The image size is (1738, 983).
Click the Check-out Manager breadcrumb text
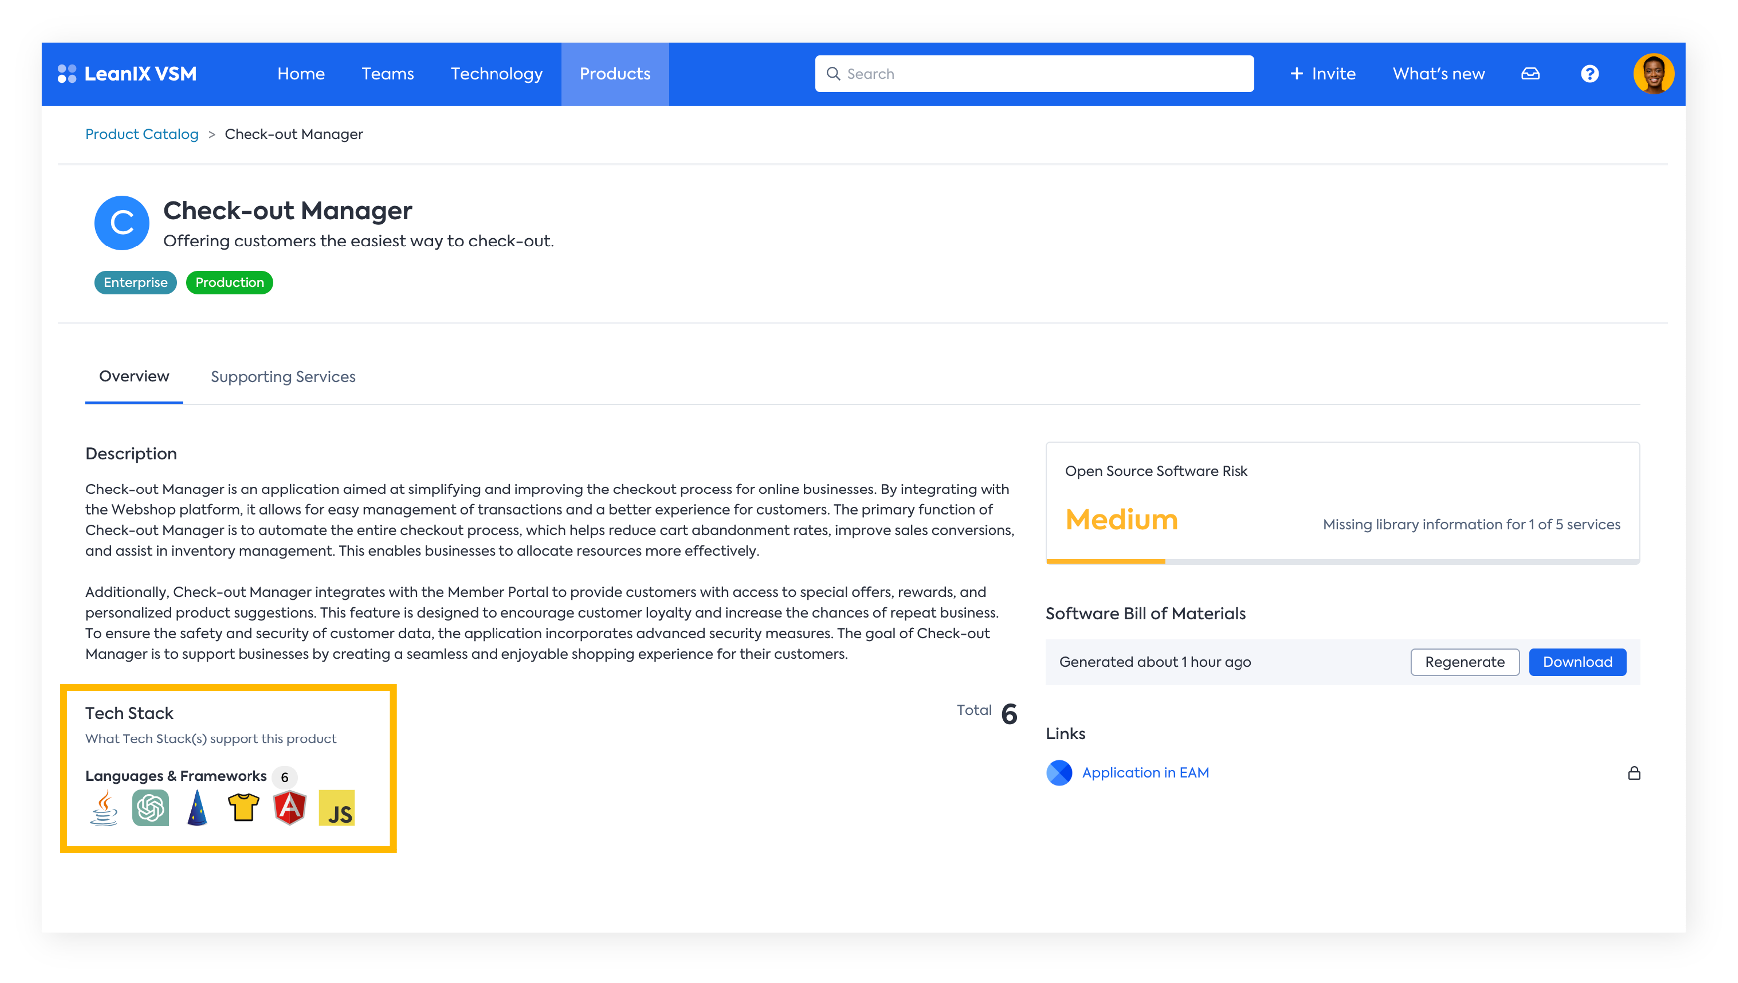[293, 134]
